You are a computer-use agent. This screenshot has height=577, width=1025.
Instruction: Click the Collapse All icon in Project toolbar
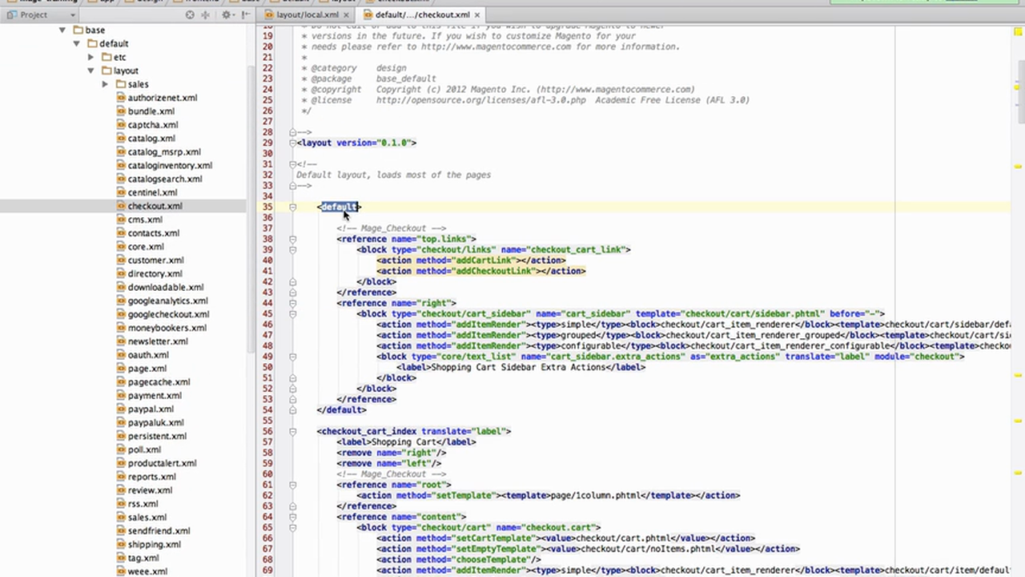point(204,14)
